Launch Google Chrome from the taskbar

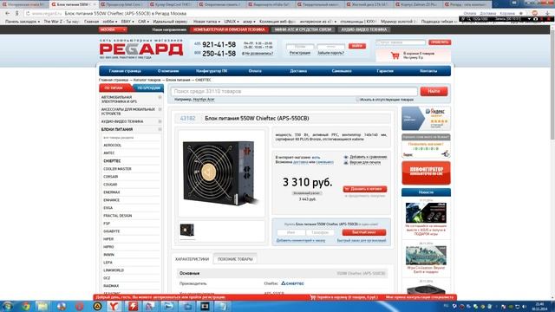pyautogui.click(x=25, y=306)
